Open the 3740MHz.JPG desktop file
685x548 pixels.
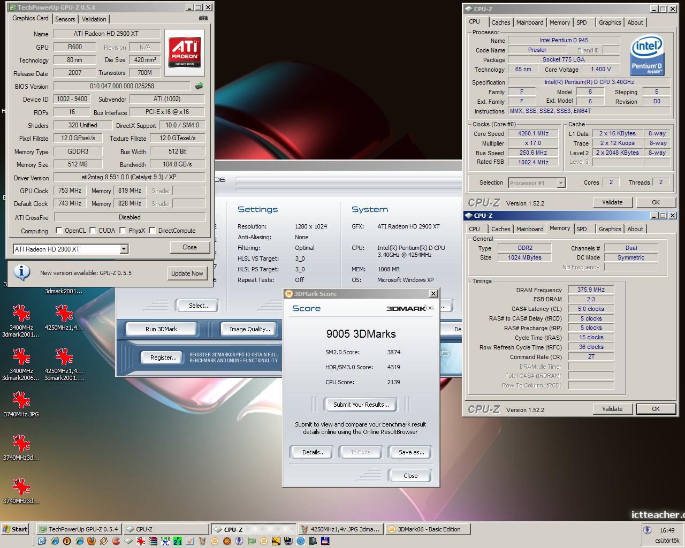click(21, 404)
